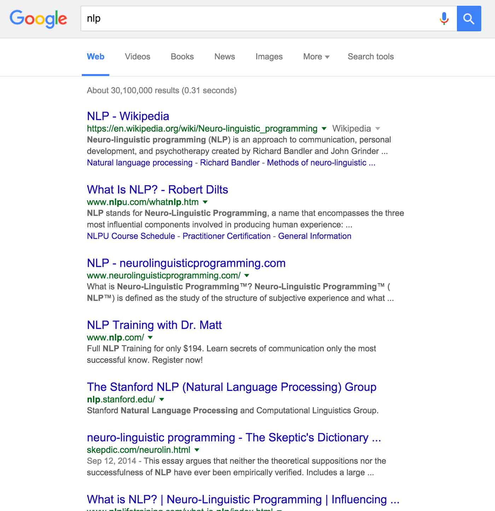The width and height of the screenshot is (495, 511).
Task: Click the www.nlpu.com/whatnlp.htm URL text
Action: pyautogui.click(x=143, y=202)
